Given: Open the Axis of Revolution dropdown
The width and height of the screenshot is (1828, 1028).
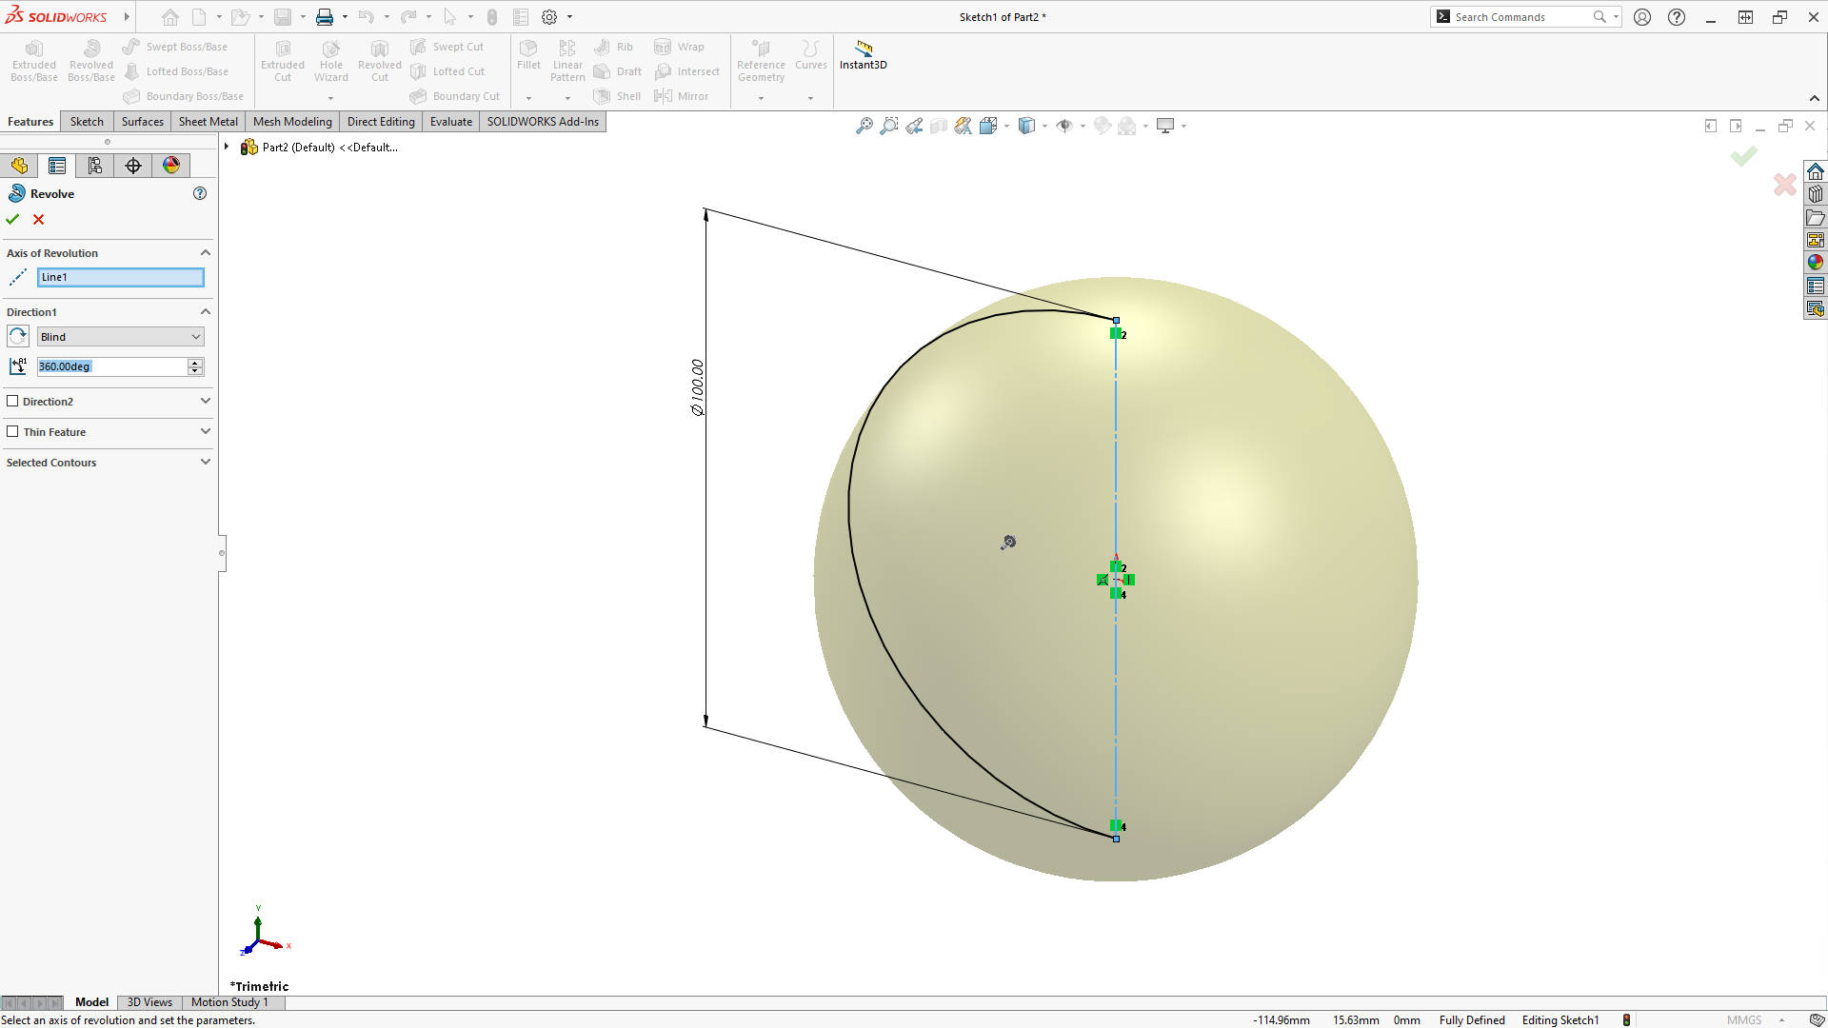Looking at the screenshot, I should coord(205,252).
